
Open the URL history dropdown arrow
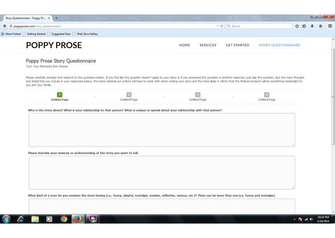point(218,26)
